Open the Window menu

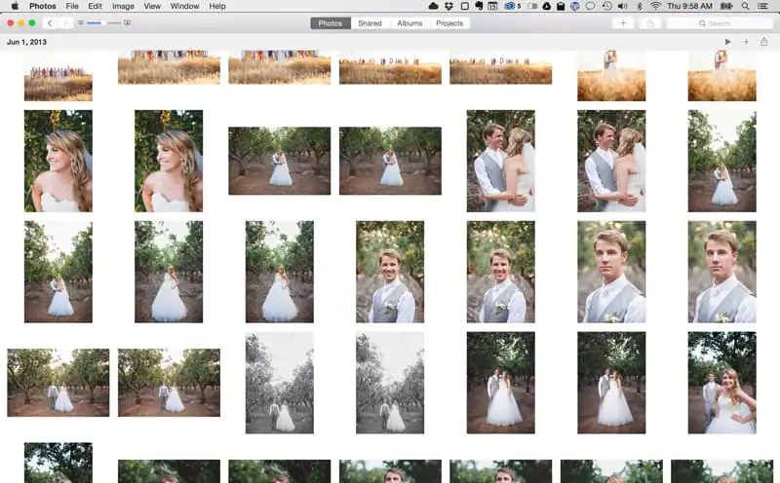point(184,6)
